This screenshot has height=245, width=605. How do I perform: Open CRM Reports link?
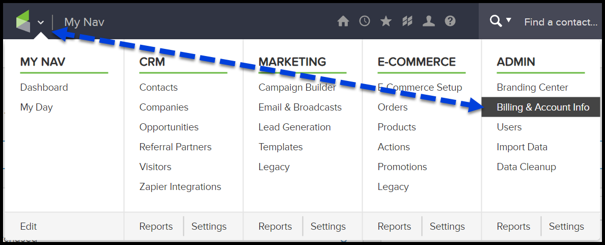[156, 227]
